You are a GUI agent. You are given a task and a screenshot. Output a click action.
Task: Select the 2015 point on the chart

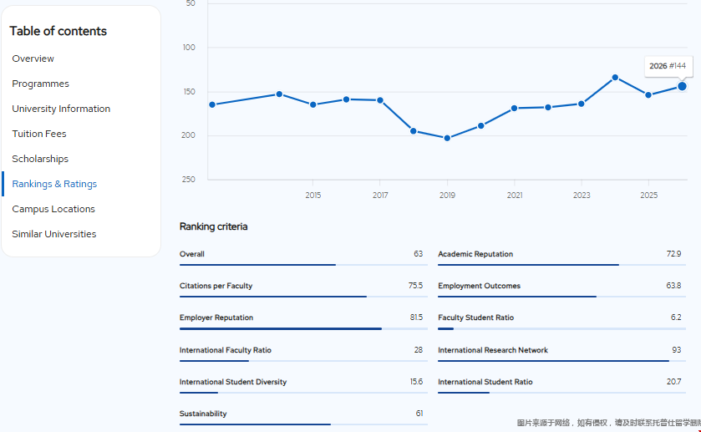coord(313,104)
